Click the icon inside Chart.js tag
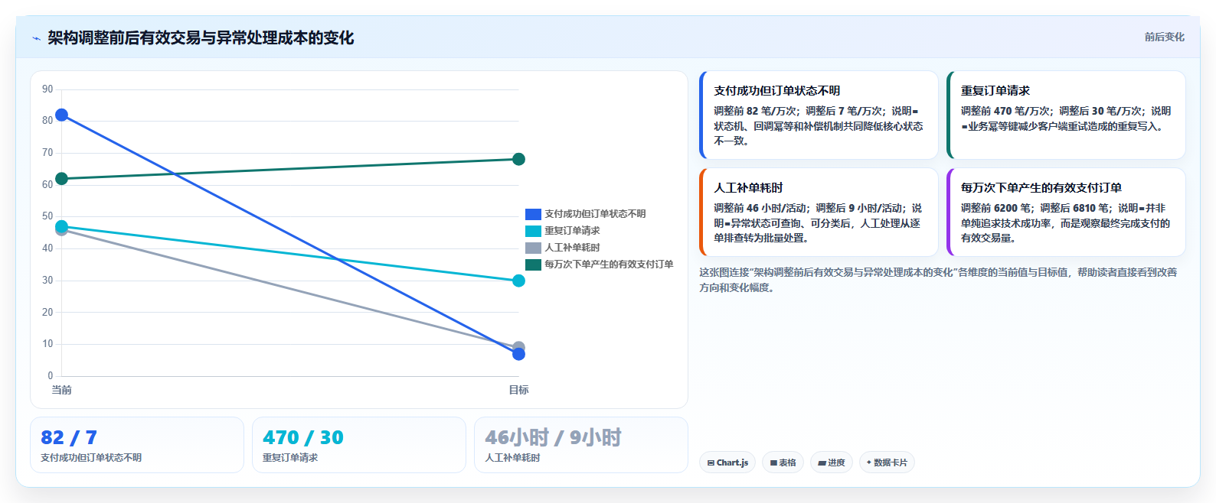The image size is (1216, 503). click(711, 463)
